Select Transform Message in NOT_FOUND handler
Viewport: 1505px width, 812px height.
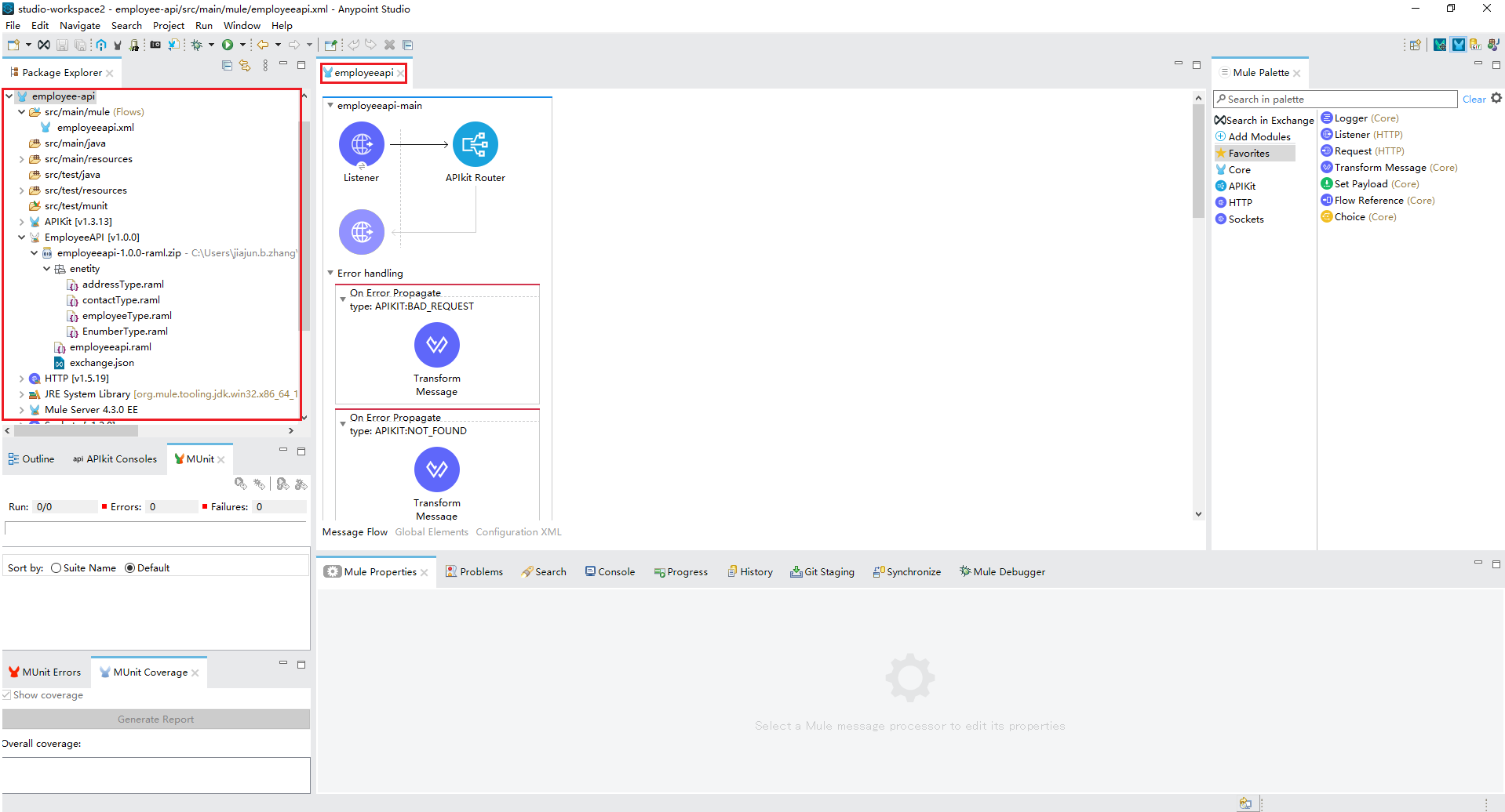[437, 469]
